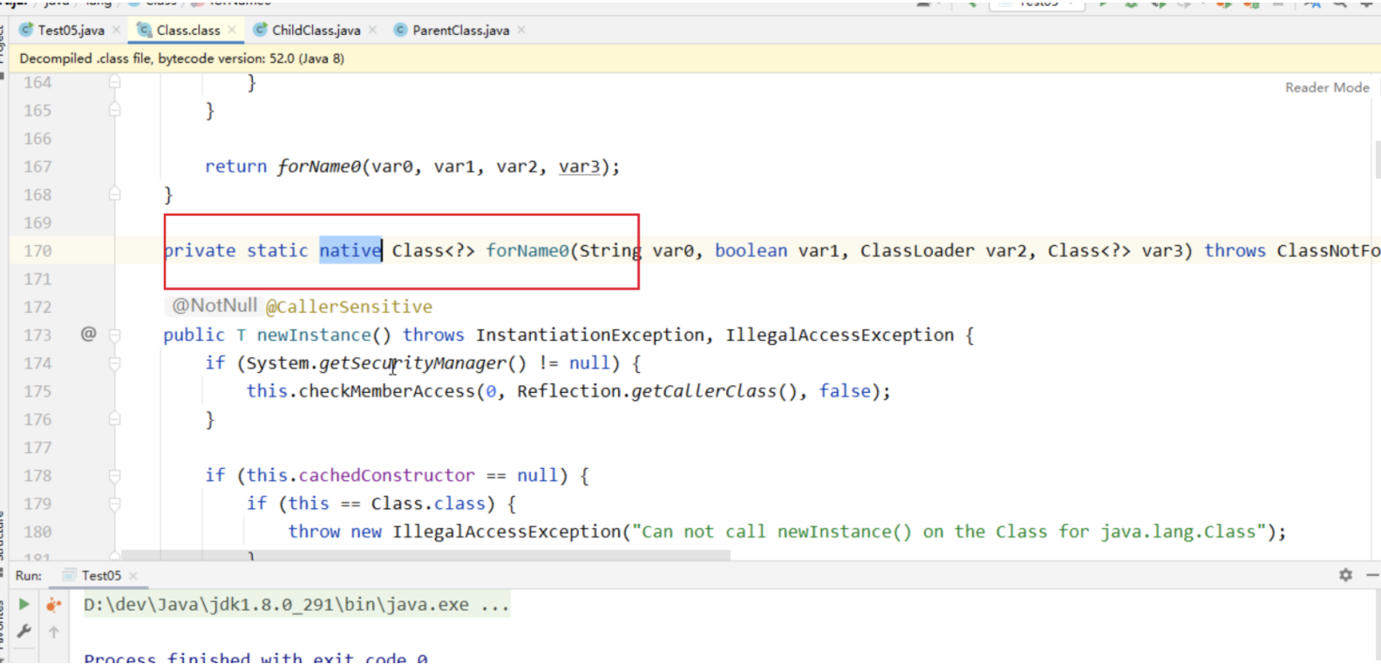Screen dimensions: 1381x664
Task: Click getSecurityManager call on line 174
Action: tap(412, 363)
